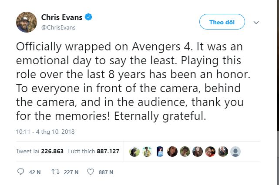Like the tweet with heart icon
Image resolution: width=279 pixels, height=185 pixels.
pos(91,172)
